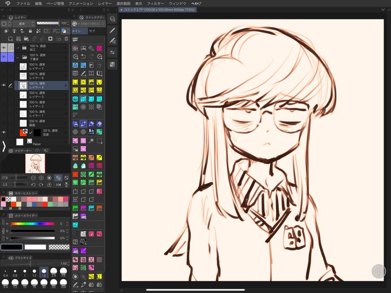Hide the 20% orange fill layer

tap(4, 132)
